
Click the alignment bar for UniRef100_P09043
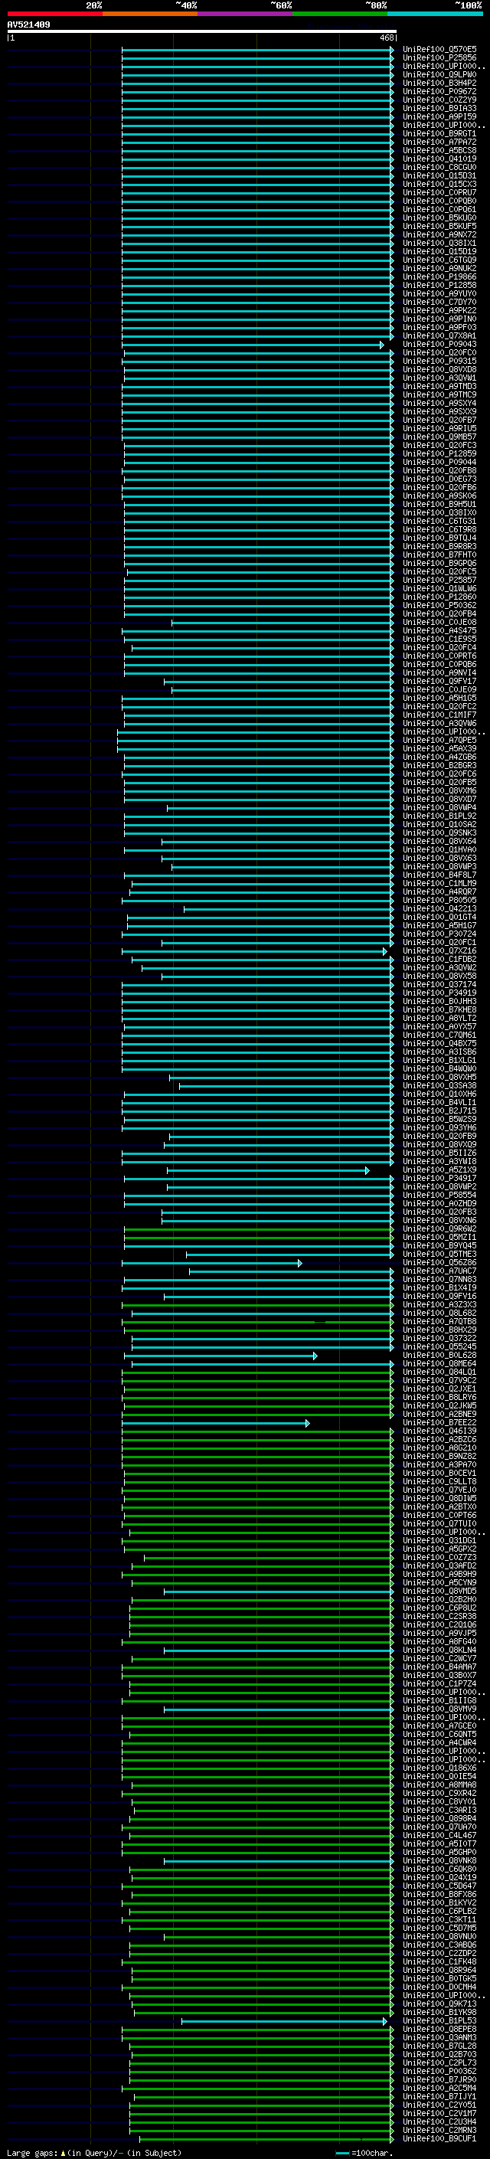click(x=252, y=345)
